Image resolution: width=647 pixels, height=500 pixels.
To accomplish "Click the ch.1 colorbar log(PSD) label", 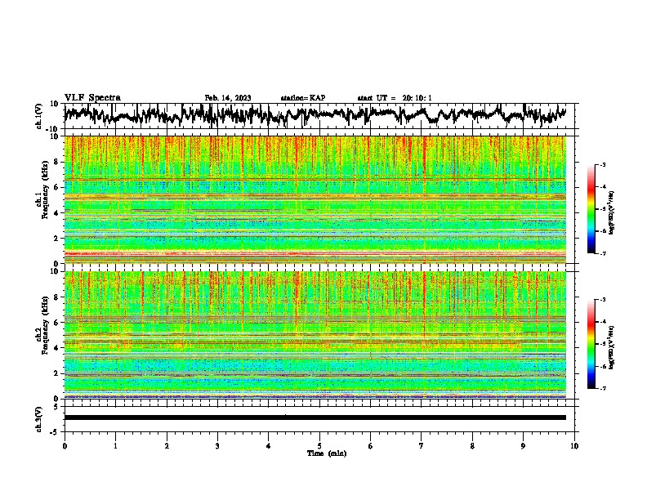I will pyautogui.click(x=612, y=212).
